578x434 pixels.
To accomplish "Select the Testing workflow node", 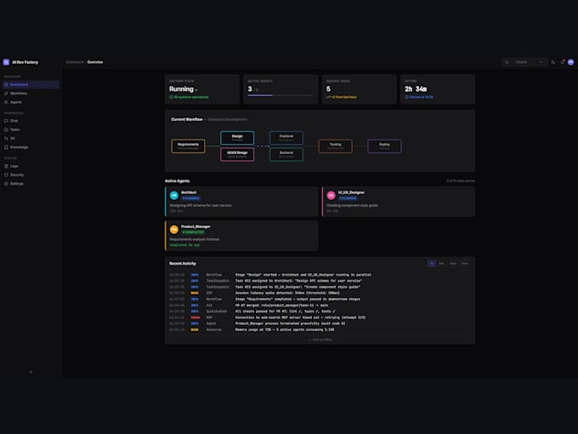I will click(x=336, y=146).
